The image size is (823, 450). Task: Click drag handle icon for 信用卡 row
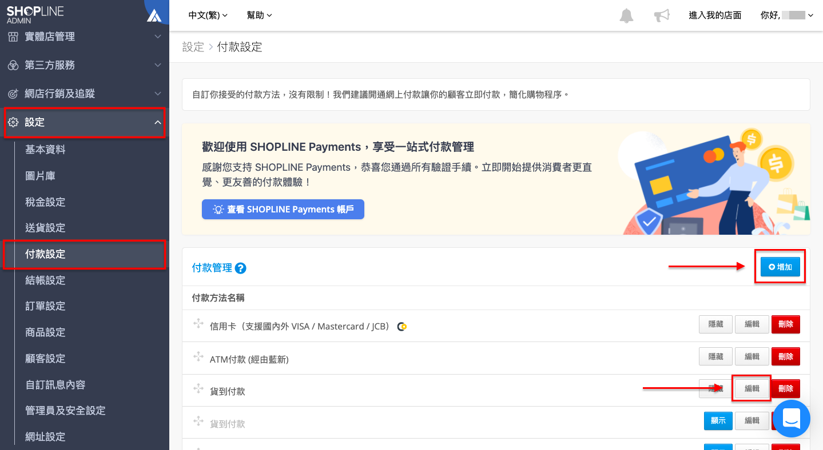[x=198, y=324]
